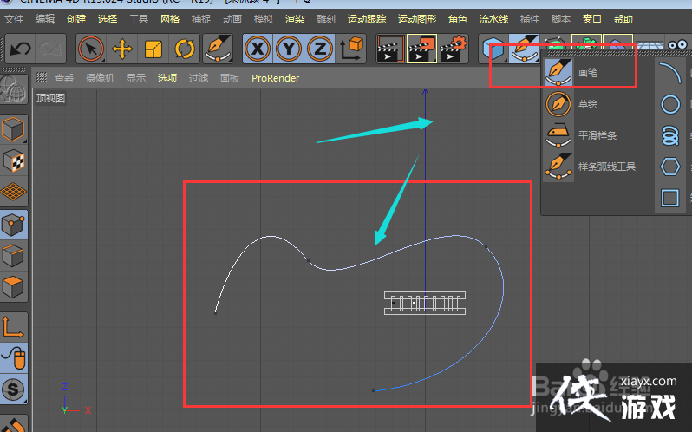The height and width of the screenshot is (432, 692).
Task: Open the 选择 menu
Action: pyautogui.click(x=108, y=19)
